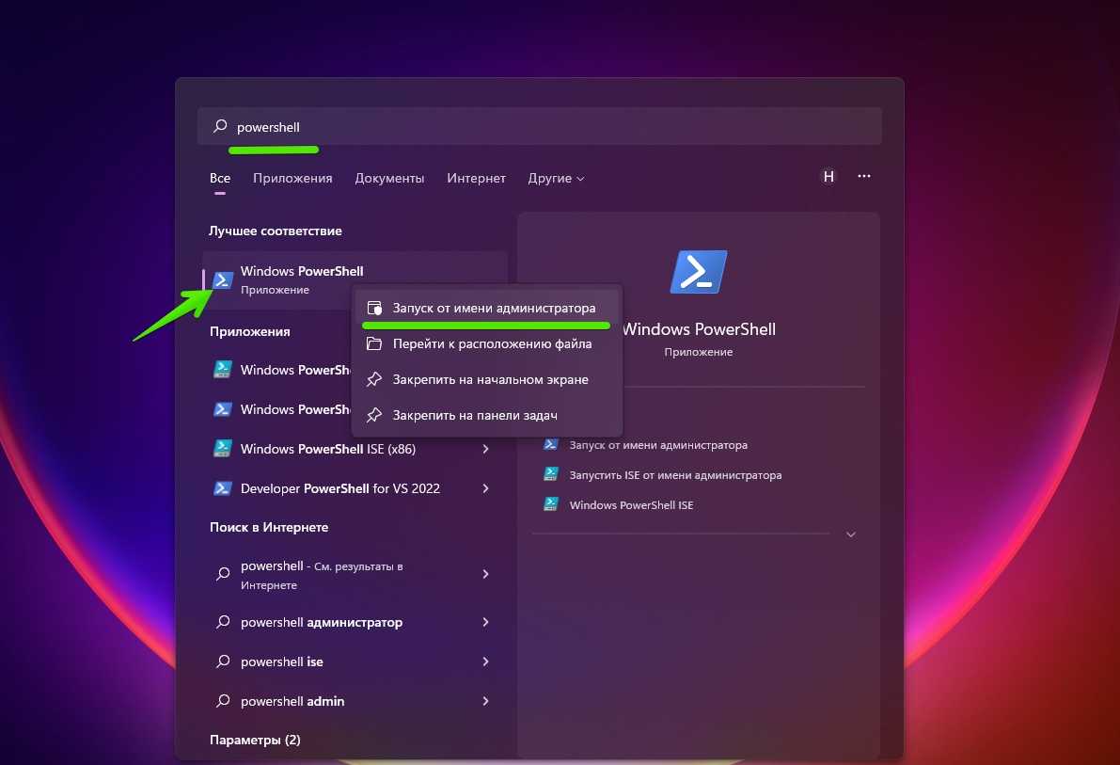Search web for powershell admin
1120x765 pixels.
pyautogui.click(x=355, y=701)
